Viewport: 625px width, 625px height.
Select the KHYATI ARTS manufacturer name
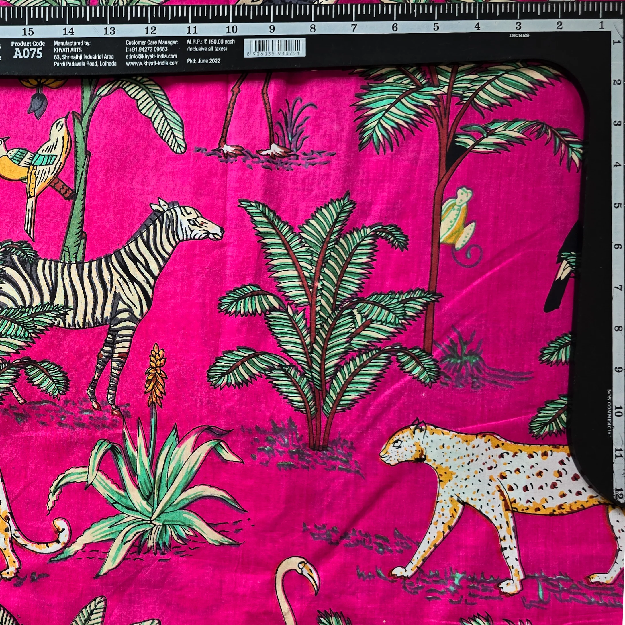tap(68, 50)
